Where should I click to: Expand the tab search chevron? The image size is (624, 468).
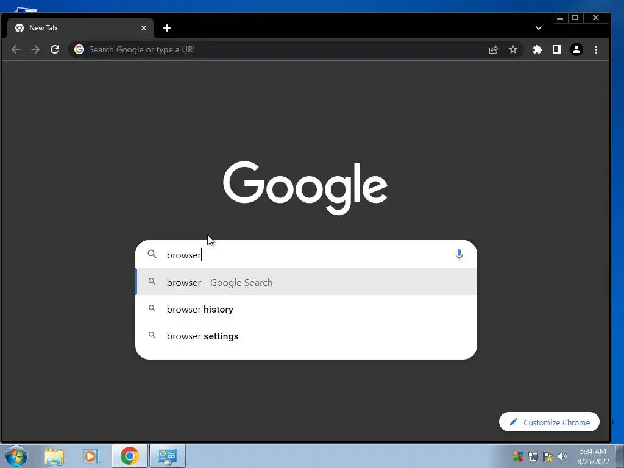pyautogui.click(x=539, y=28)
